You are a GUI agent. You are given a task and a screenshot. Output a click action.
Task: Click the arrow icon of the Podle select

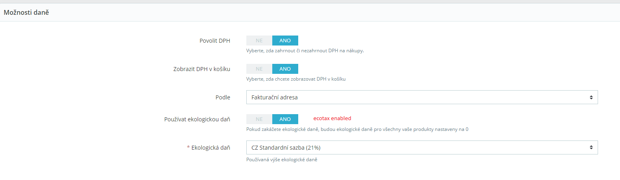click(591, 97)
